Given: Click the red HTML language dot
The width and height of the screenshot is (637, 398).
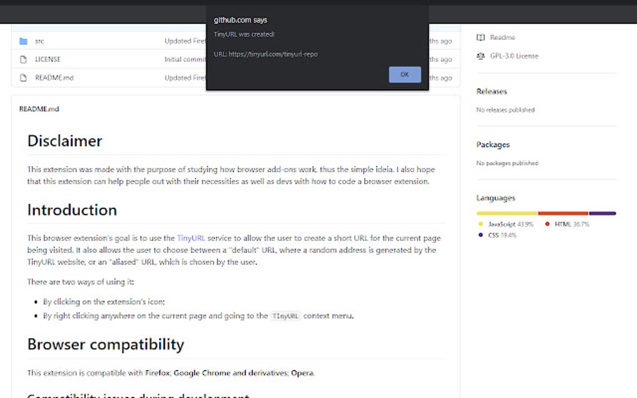Looking at the screenshot, I should (x=546, y=224).
